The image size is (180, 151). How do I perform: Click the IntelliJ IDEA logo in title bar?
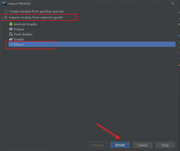[4, 4]
